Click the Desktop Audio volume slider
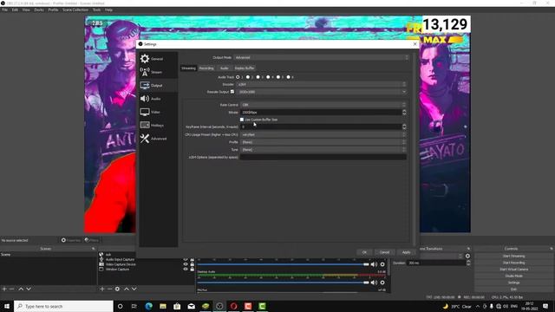Image resolution: width=555 pixels, height=312 pixels. [284, 283]
